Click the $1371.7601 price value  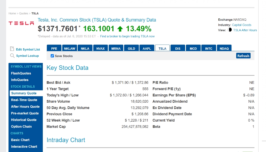pos(57,29)
